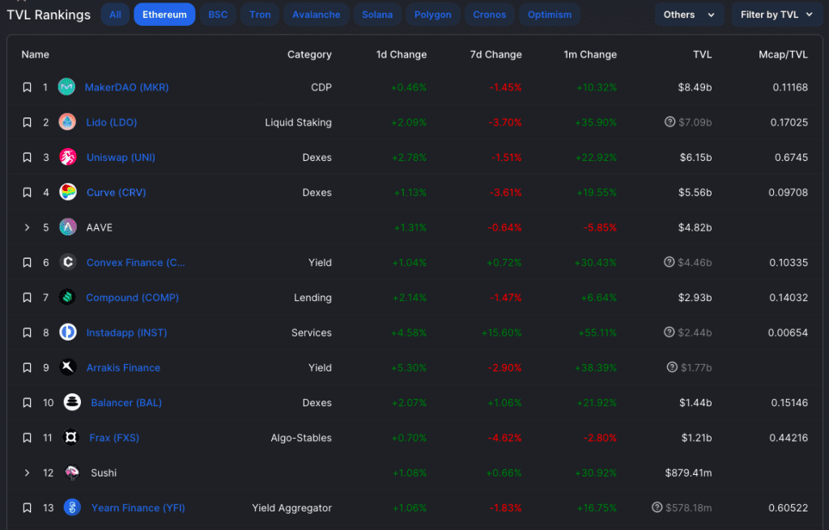The width and height of the screenshot is (829, 530).
Task: Click the MakerDAO logo icon
Action: [66, 87]
